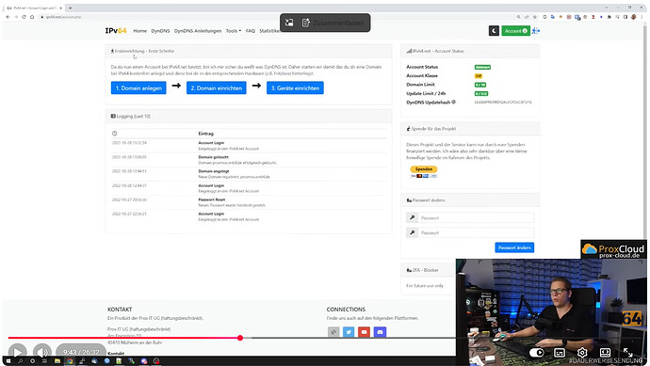Play the video with the play button
This screenshot has height=366, width=650.
[x=17, y=353]
